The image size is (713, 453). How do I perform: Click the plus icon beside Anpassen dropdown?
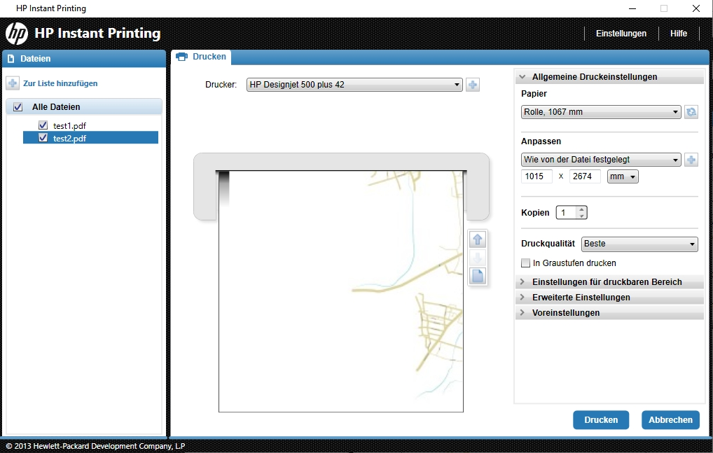click(691, 160)
